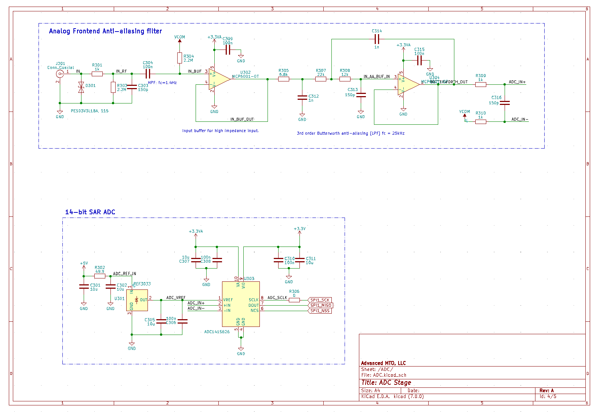The height and width of the screenshot is (412, 596).
Task: Click the D301 TVS diode symbol
Action: 81,87
